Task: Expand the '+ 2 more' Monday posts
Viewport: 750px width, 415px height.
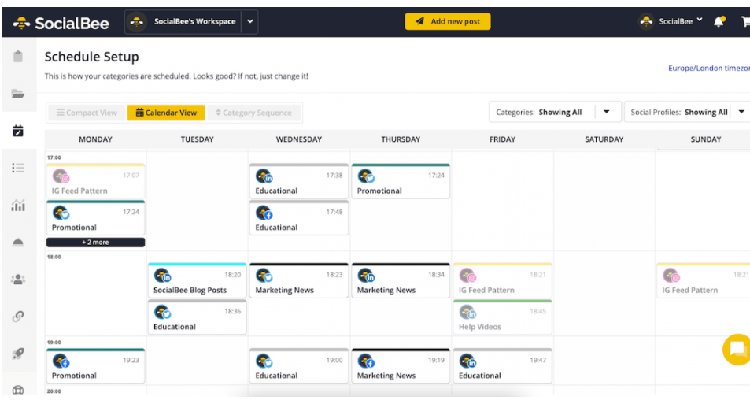Action: (95, 243)
